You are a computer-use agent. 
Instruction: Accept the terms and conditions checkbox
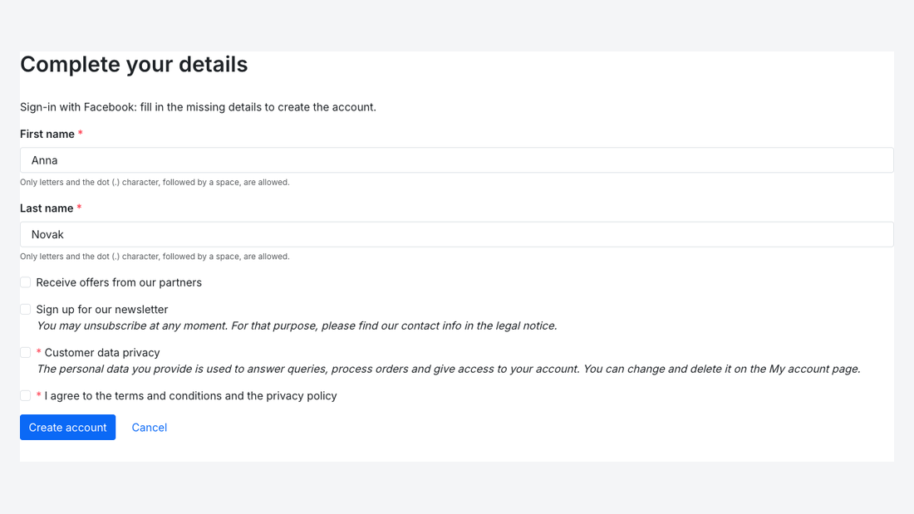[26, 396]
